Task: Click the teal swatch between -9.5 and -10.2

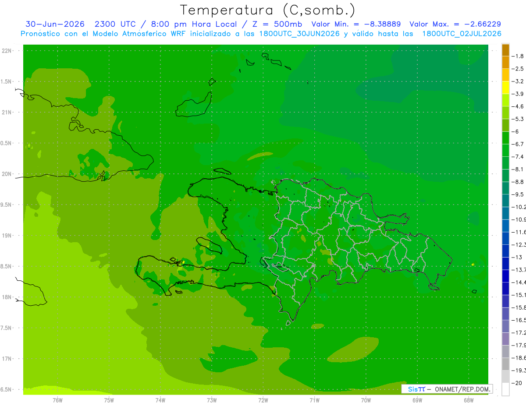Action: (505, 201)
